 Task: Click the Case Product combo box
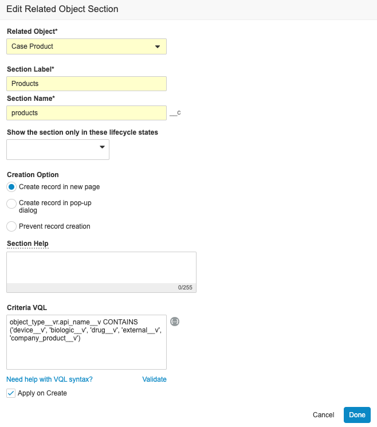(x=87, y=46)
